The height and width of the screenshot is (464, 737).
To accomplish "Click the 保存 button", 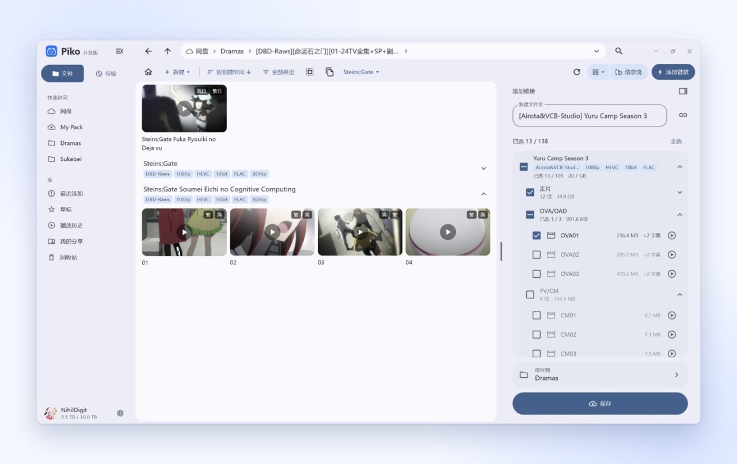I will (x=600, y=404).
